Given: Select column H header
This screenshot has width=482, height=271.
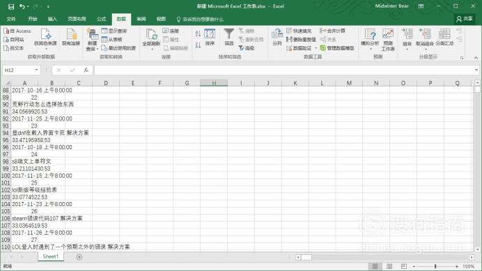Looking at the screenshot, I should (x=214, y=83).
